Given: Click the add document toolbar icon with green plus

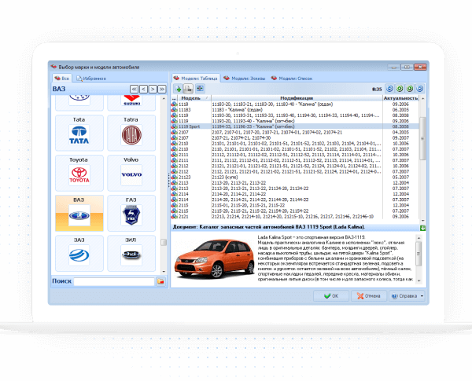Looking at the screenshot, I should pos(178,89).
